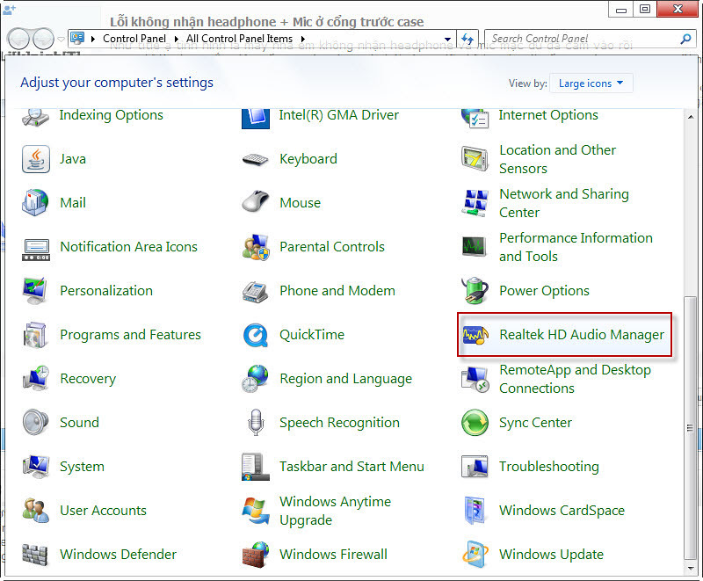Image resolution: width=703 pixels, height=581 pixels.
Task: Open the Realtek HD Audio Manager icon
Action: 475,335
